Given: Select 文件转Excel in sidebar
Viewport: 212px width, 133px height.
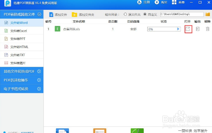Looking at the screenshot, I should 22,31.
